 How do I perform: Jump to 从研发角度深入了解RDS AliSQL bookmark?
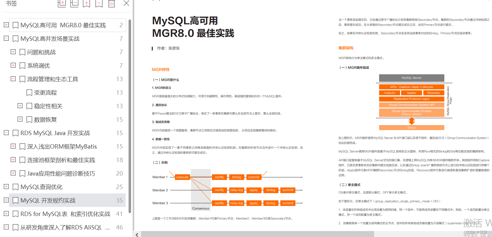point(65,228)
